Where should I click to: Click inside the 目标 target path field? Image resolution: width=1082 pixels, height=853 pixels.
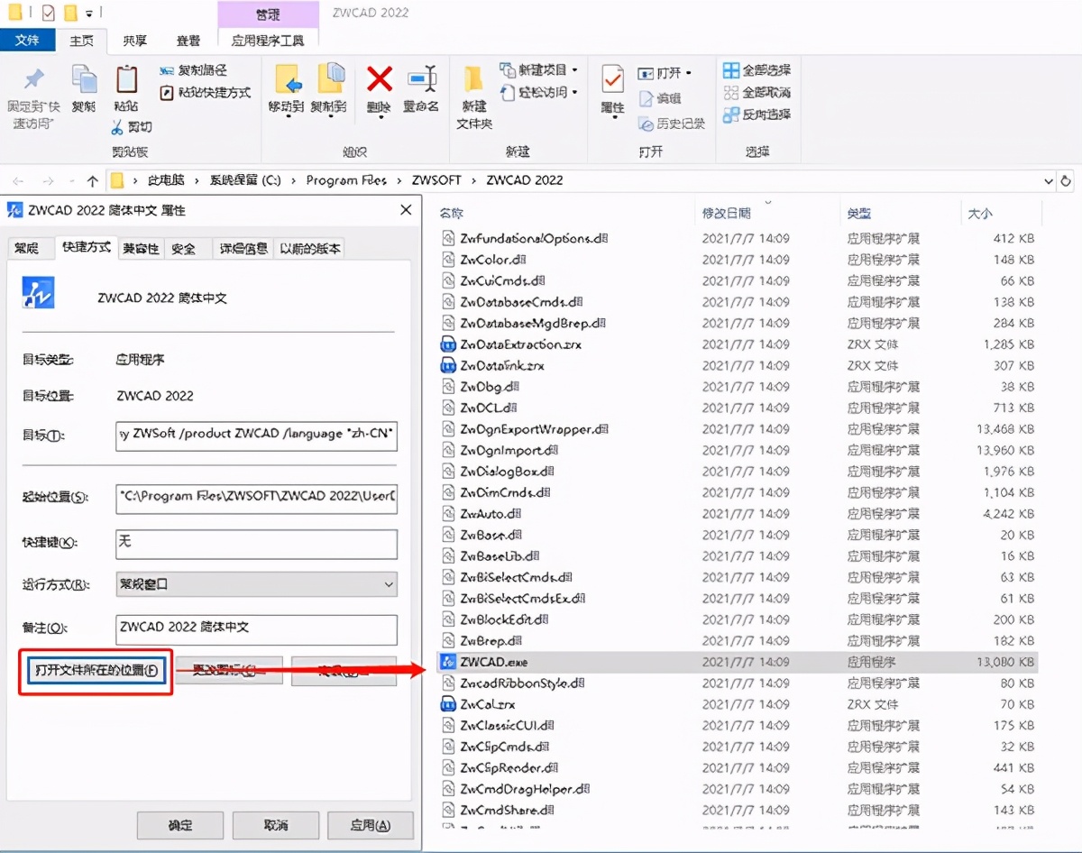[x=255, y=436]
